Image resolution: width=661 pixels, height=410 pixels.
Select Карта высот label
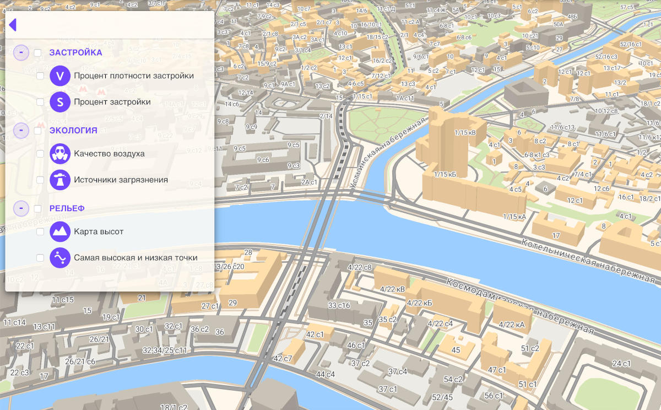99,231
